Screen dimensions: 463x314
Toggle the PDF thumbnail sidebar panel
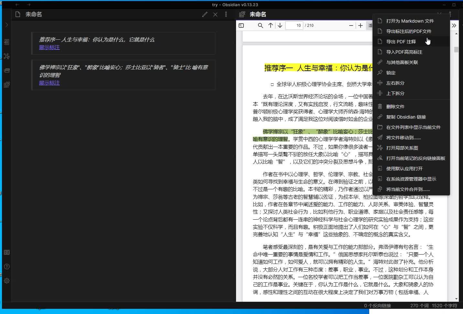click(241, 25)
